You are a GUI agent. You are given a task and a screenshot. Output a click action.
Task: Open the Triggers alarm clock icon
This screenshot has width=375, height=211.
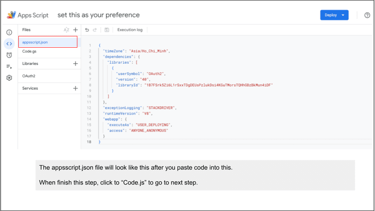coord(9,55)
